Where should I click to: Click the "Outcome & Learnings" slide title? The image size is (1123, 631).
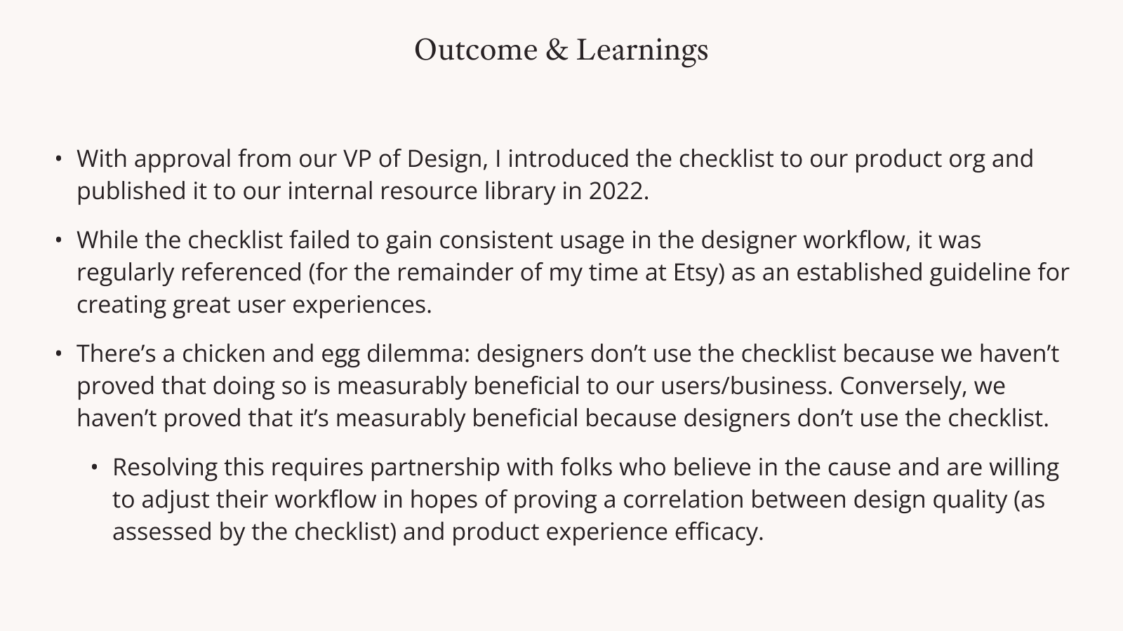click(x=561, y=50)
